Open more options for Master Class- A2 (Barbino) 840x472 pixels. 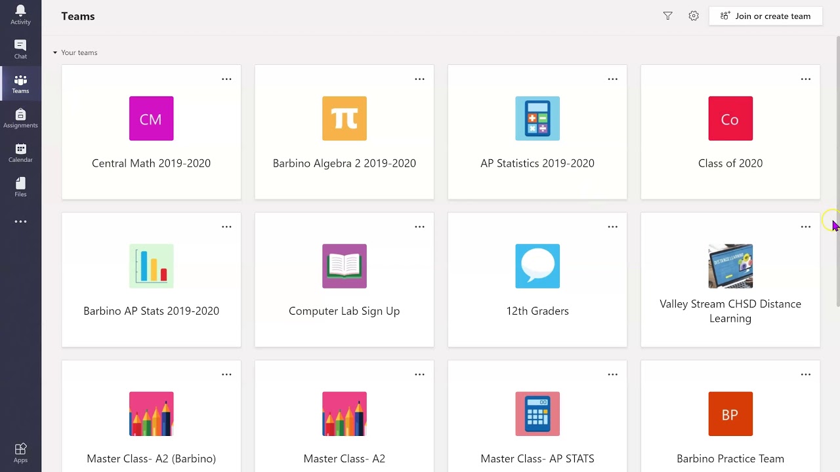click(226, 374)
